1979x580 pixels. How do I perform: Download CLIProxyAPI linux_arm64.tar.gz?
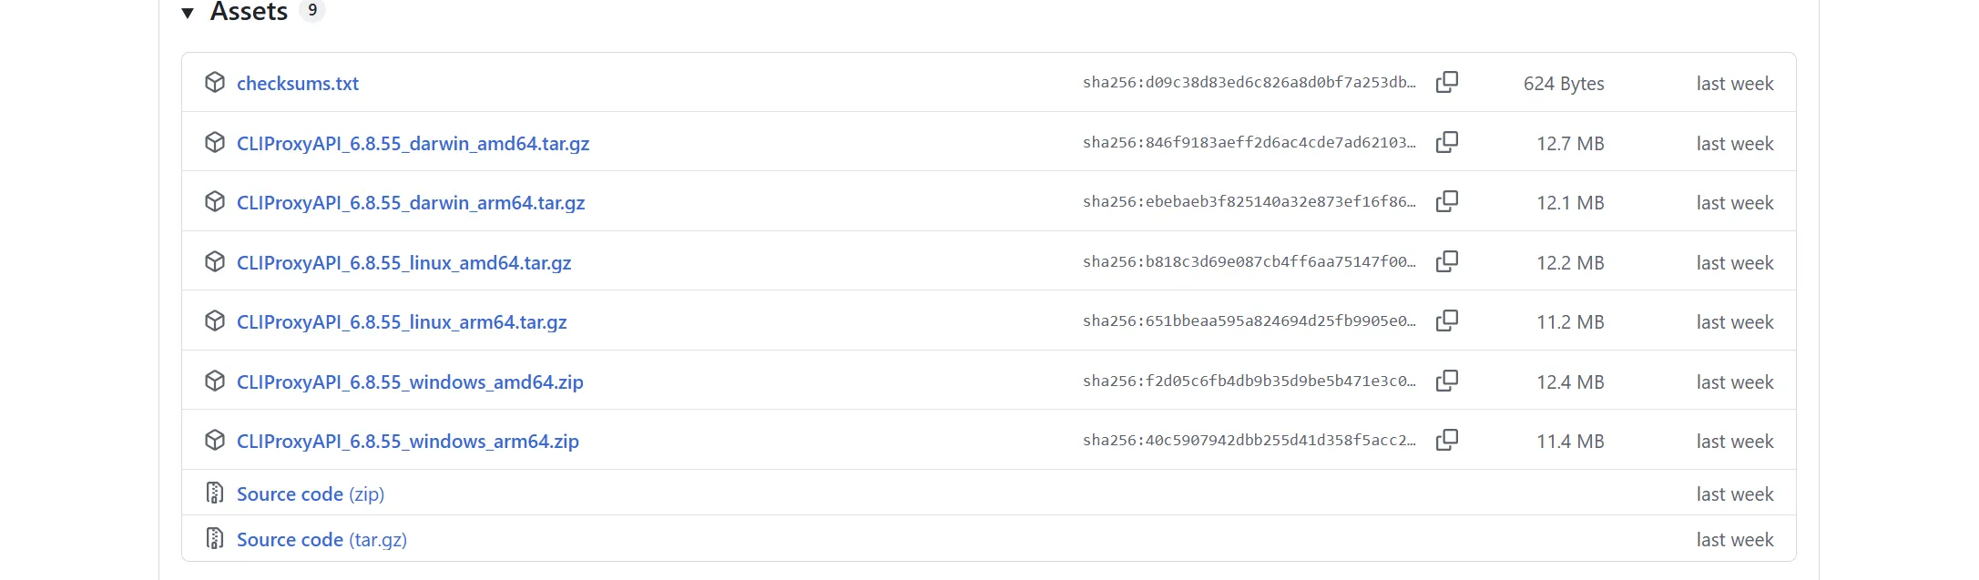pyautogui.click(x=402, y=322)
